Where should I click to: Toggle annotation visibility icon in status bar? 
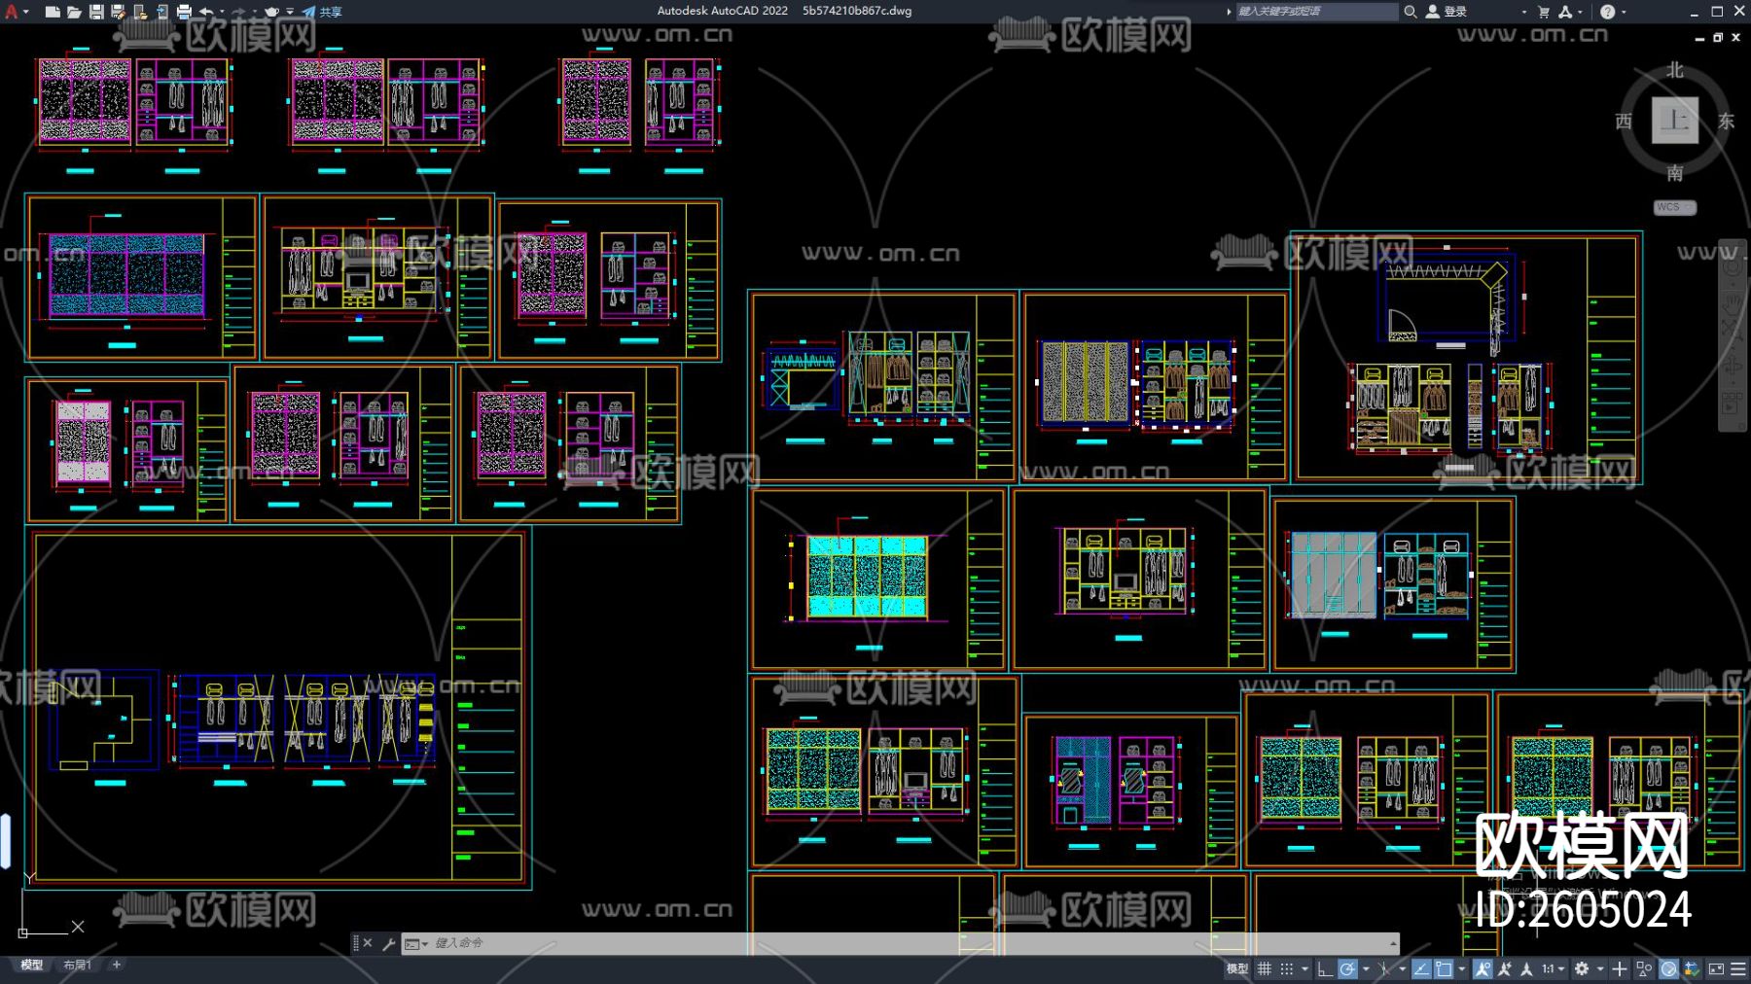click(1483, 968)
